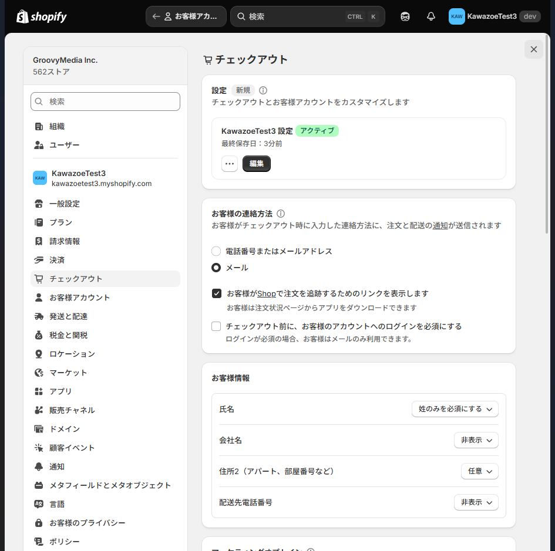Click the 編集 button

tap(256, 164)
